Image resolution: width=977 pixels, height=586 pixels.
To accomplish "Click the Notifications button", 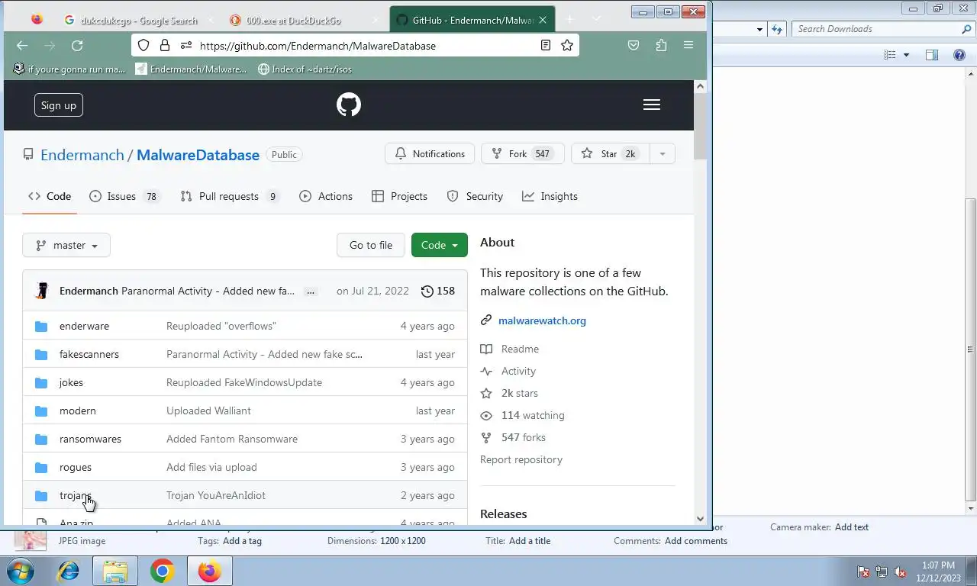I will (430, 154).
